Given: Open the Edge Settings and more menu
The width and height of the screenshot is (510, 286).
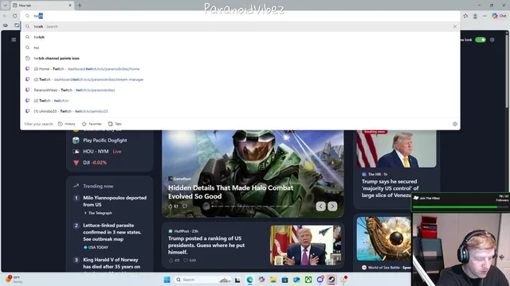Looking at the screenshot, I should [484, 16].
